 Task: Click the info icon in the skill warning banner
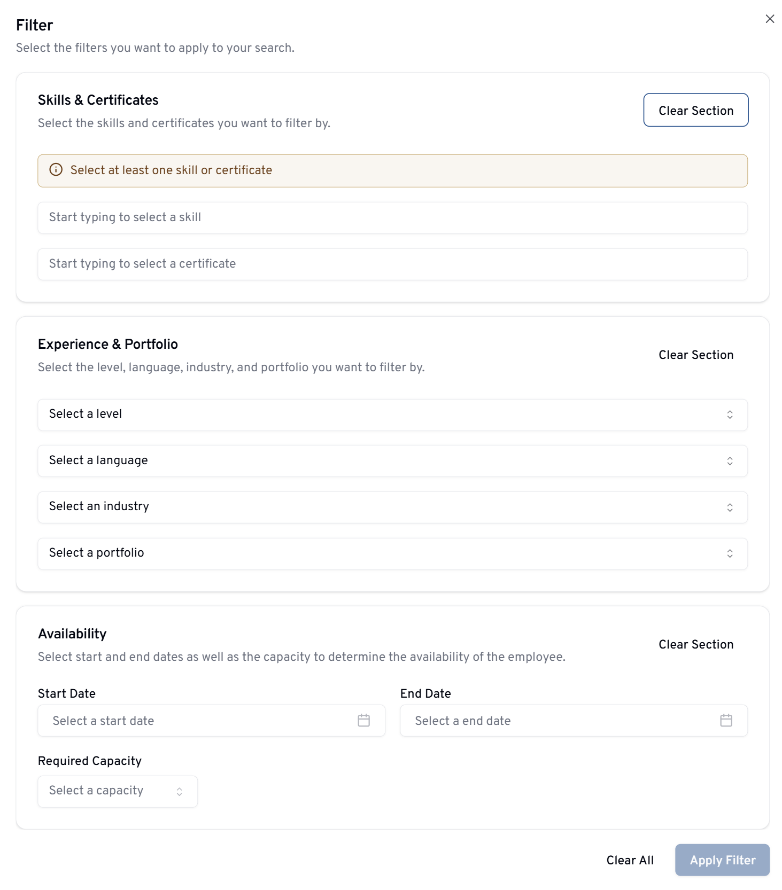56,170
